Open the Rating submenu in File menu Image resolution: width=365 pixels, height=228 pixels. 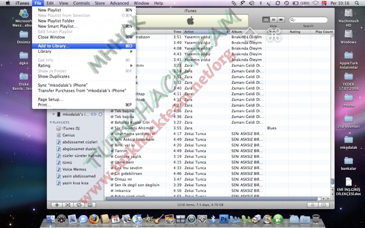pos(84,66)
